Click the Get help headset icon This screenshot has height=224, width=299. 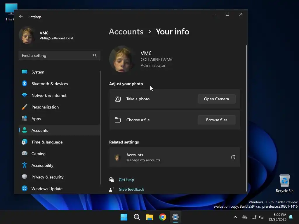pyautogui.click(x=112, y=180)
